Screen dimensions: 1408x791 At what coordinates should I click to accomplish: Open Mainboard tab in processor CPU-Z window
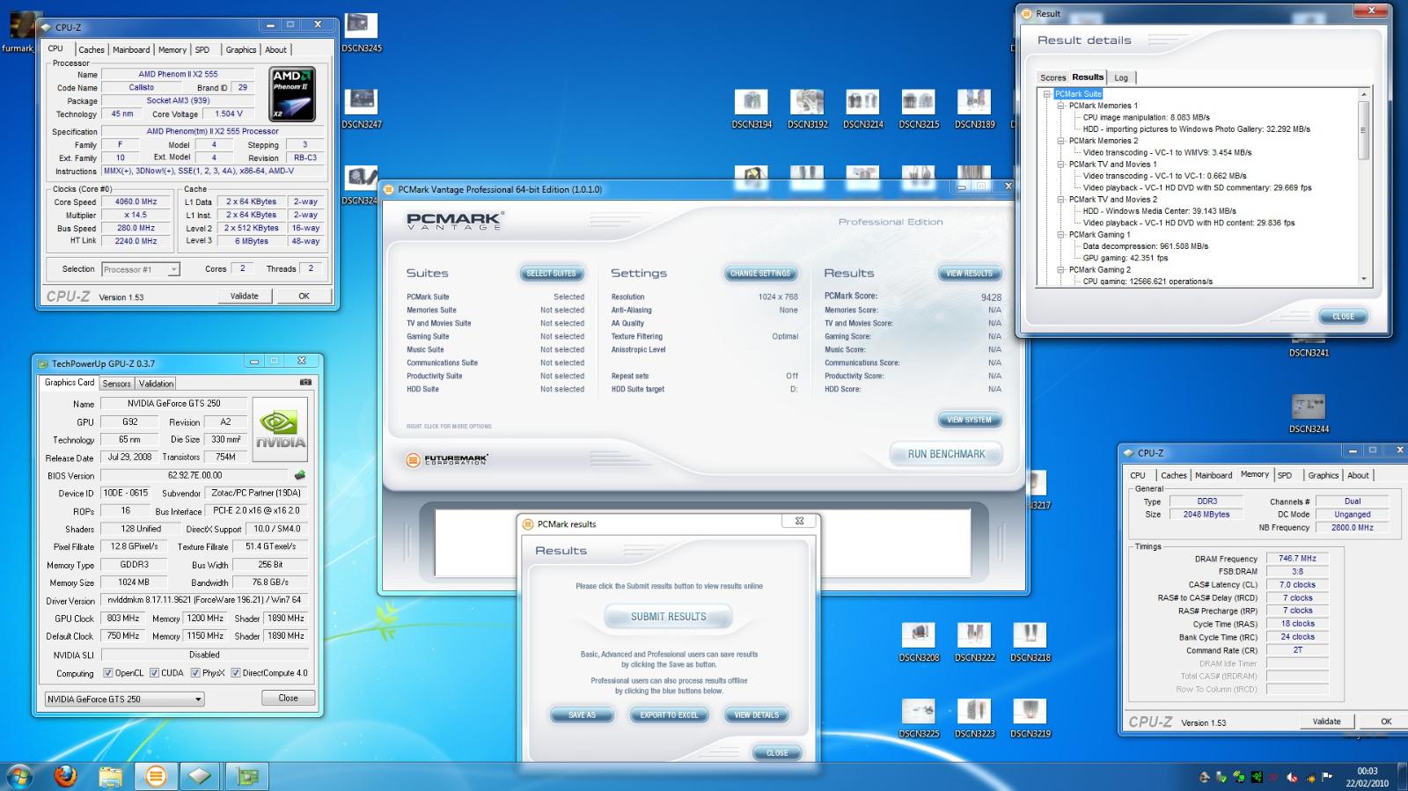tap(131, 50)
